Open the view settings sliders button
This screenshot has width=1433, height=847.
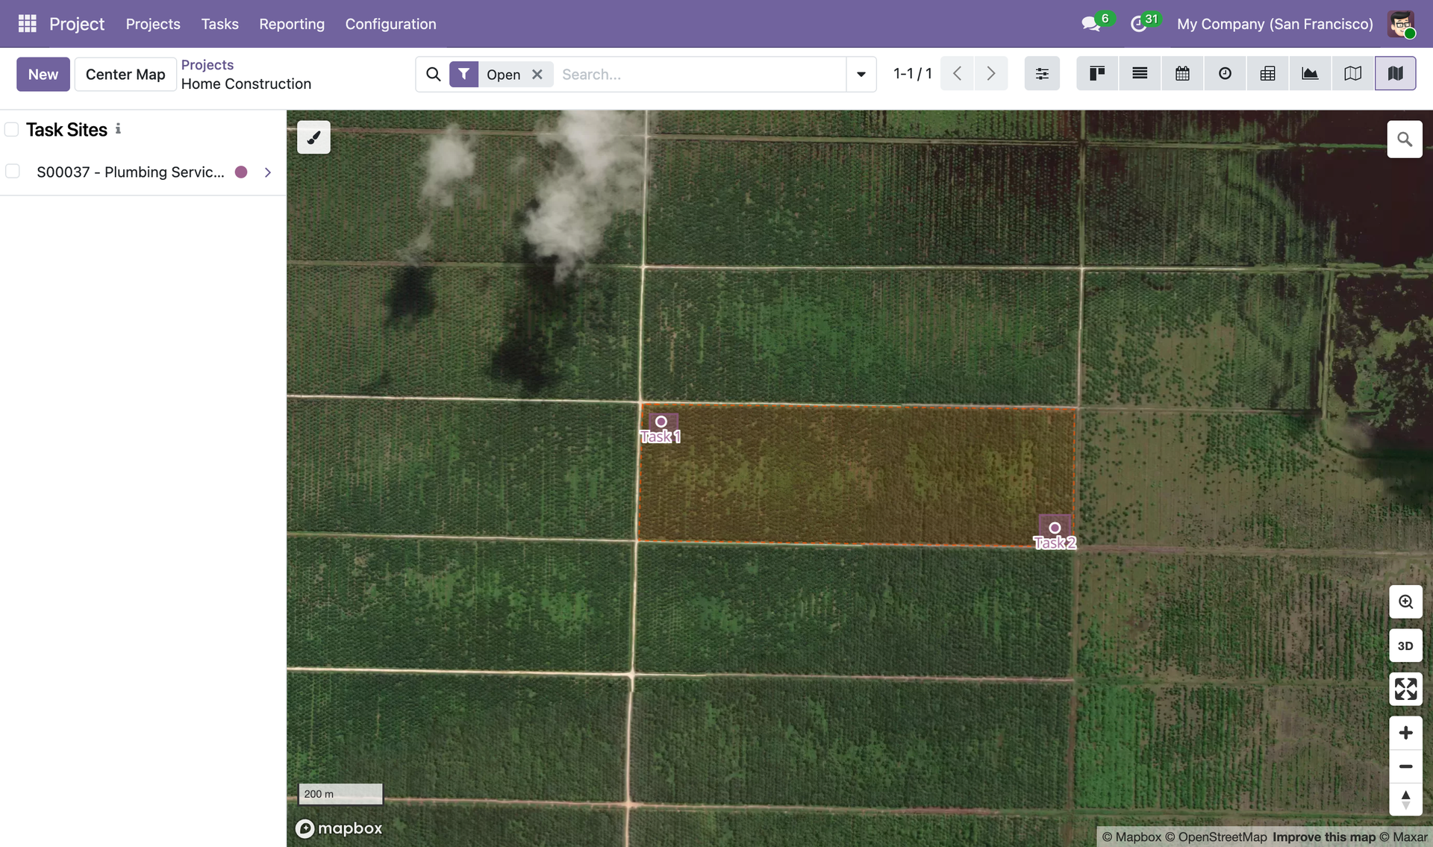click(x=1042, y=73)
